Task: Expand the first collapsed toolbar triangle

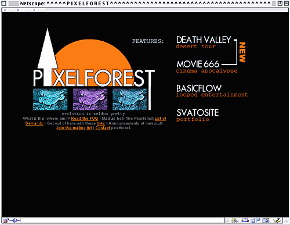Action: [5, 10]
